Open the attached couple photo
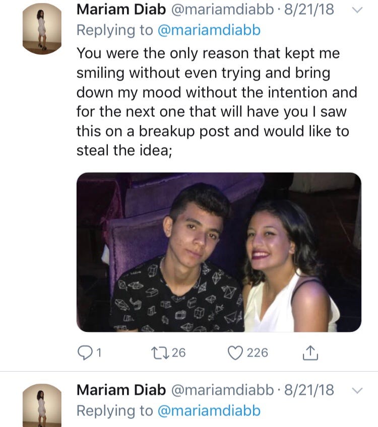The height and width of the screenshot is (427, 378). coord(219,252)
